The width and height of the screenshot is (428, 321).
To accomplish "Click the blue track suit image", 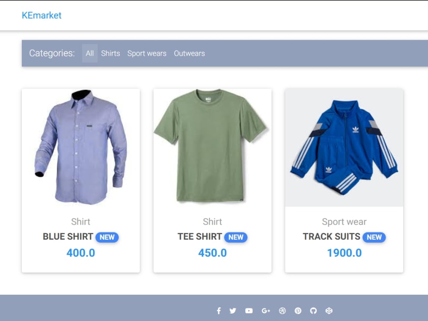I will pyautogui.click(x=344, y=147).
